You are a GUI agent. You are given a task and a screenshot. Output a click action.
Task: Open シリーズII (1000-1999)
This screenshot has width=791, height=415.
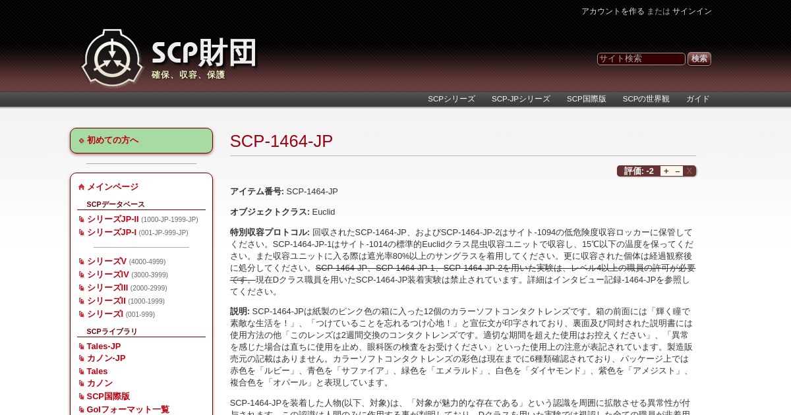[106, 301]
